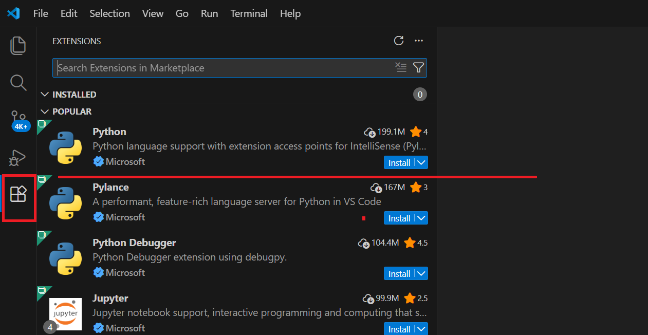Click the Python extension logo
This screenshot has height=335, width=648.
pyautogui.click(x=65, y=147)
